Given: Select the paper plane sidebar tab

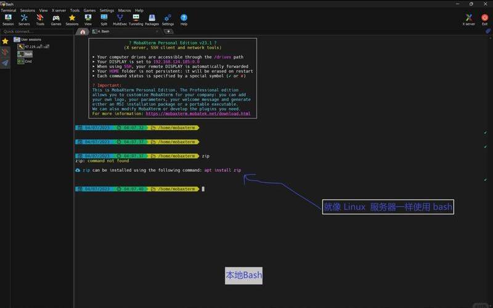Looking at the screenshot, I should tap(5, 63).
